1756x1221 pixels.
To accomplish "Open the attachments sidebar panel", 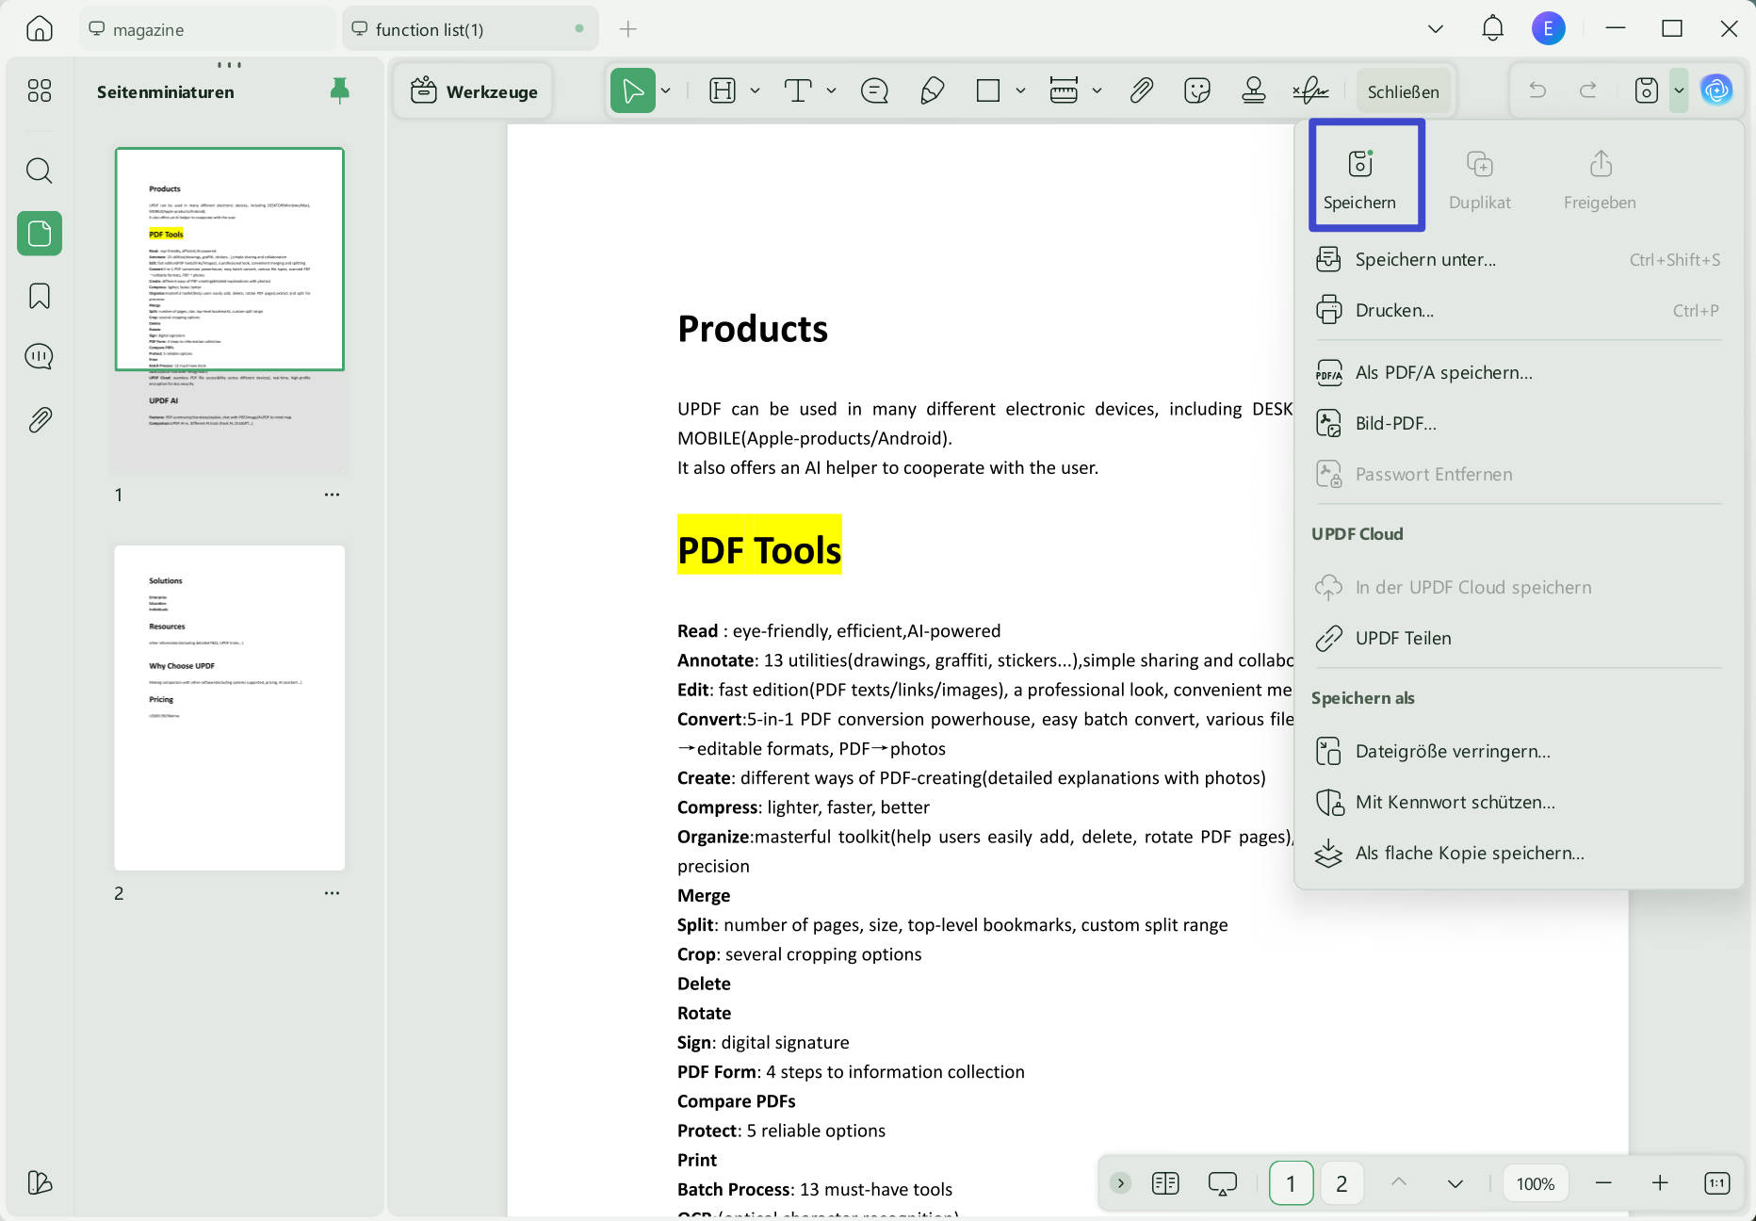I will [x=40, y=419].
